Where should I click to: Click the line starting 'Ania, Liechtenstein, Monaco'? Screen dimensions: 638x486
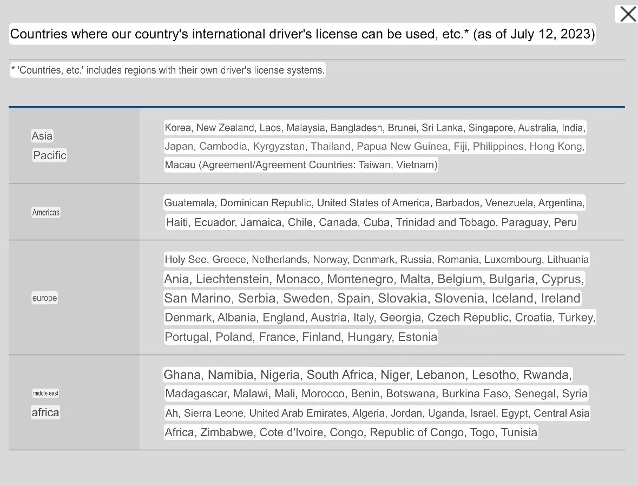pyautogui.click(x=374, y=279)
